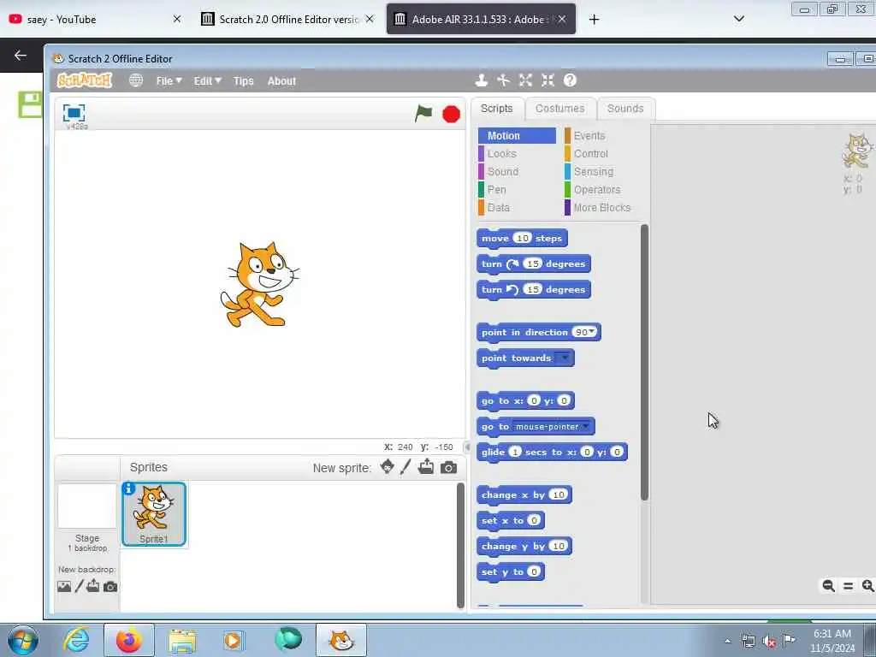The width and height of the screenshot is (876, 657).
Task: Open Firefox from the taskbar
Action: point(129,640)
